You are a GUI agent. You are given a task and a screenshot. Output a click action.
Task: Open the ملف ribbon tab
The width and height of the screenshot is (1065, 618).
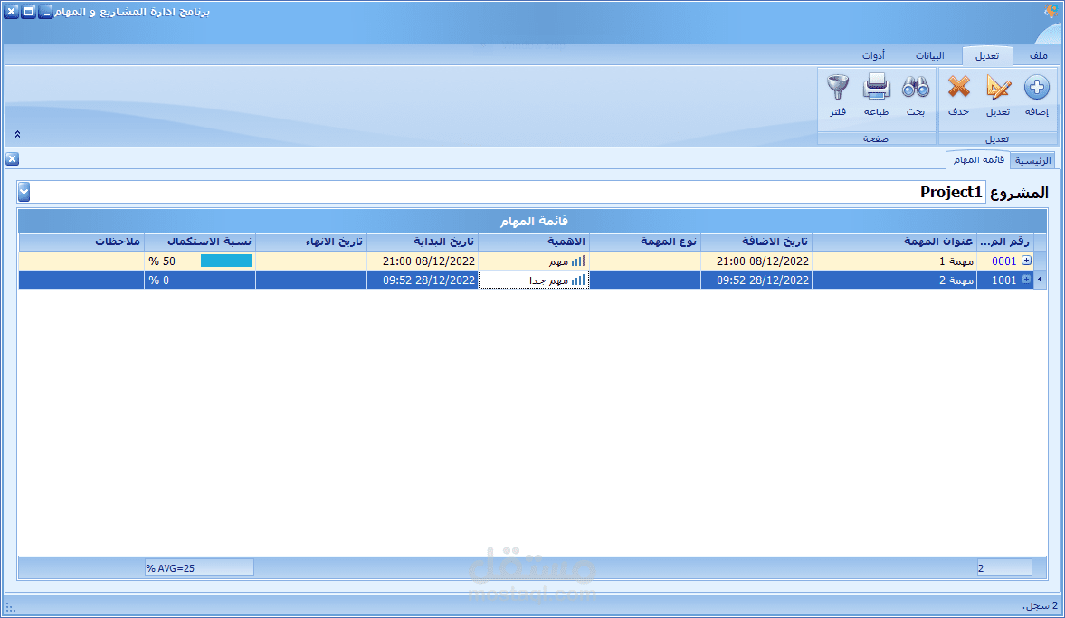[1038, 56]
